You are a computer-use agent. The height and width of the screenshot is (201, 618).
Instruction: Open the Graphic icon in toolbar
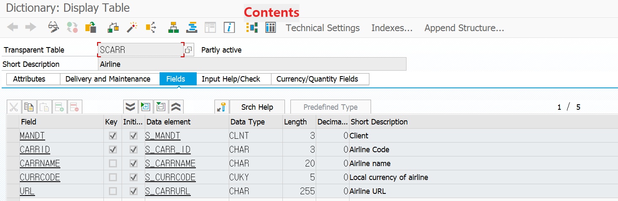click(252, 28)
